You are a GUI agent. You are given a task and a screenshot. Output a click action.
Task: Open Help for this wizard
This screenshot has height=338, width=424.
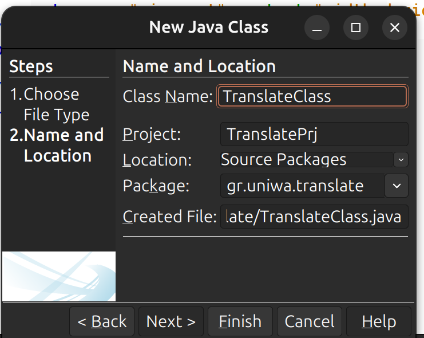pos(379,321)
